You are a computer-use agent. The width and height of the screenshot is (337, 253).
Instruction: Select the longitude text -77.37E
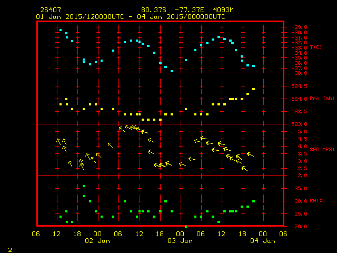[x=190, y=10]
